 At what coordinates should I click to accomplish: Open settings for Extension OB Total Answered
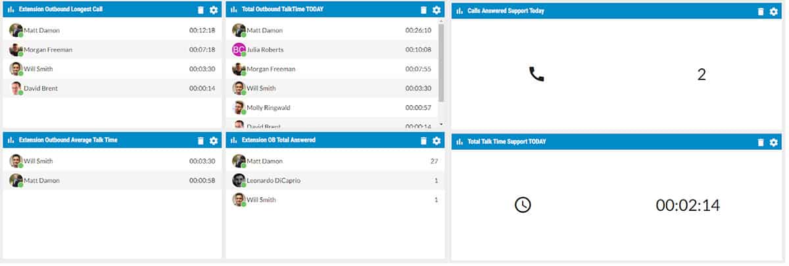(437, 141)
